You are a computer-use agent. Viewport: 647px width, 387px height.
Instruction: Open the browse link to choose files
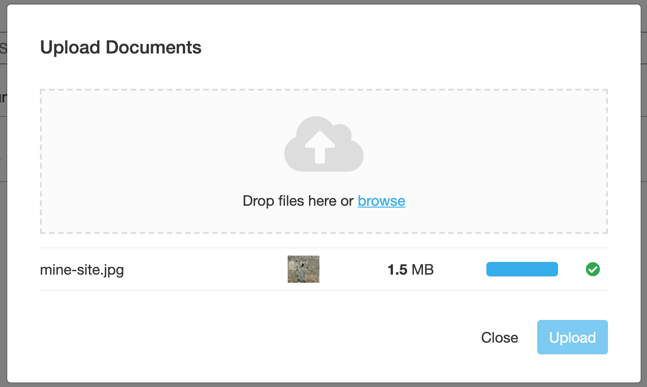point(381,201)
